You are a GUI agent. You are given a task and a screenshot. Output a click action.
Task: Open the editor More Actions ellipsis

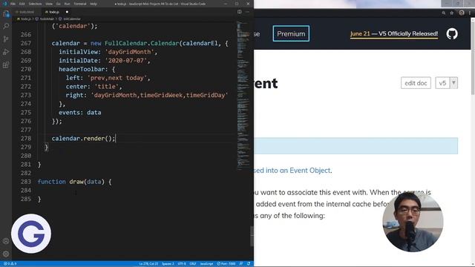(247, 12)
